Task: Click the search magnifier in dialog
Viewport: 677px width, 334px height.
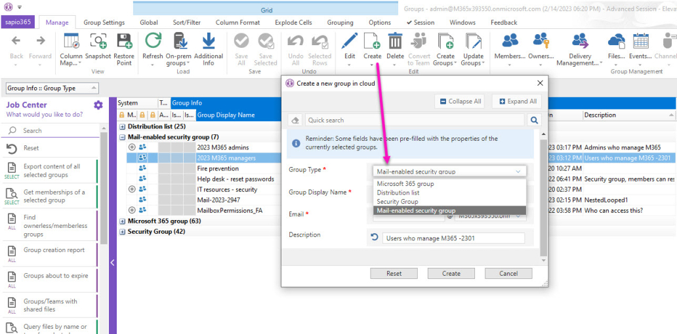Action: click(534, 121)
